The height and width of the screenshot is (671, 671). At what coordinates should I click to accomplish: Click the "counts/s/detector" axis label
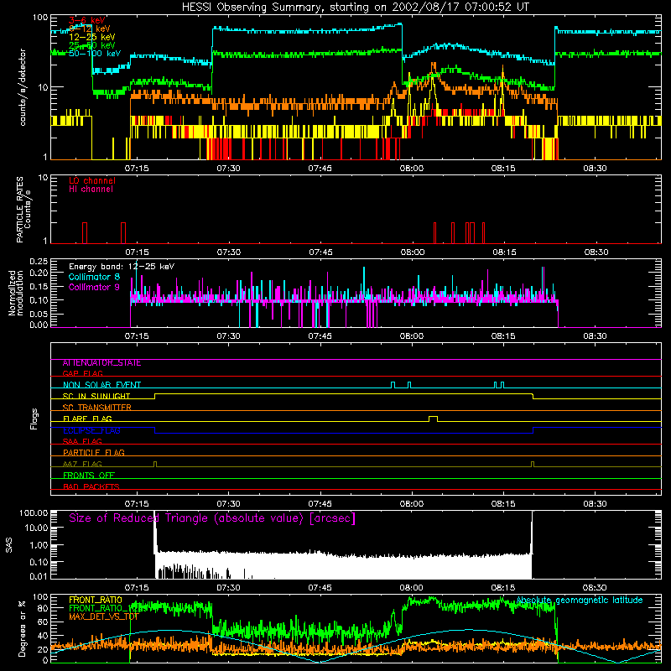click(23, 87)
